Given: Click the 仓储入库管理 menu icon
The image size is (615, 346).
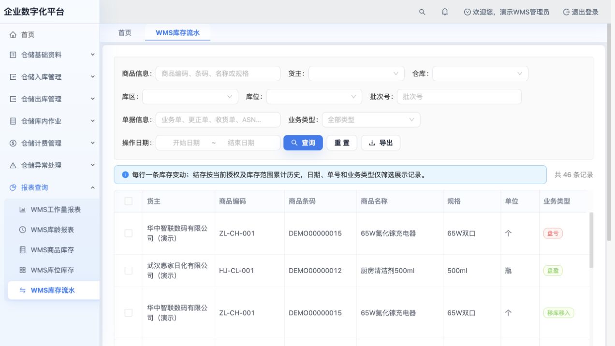Looking at the screenshot, I should pos(13,77).
